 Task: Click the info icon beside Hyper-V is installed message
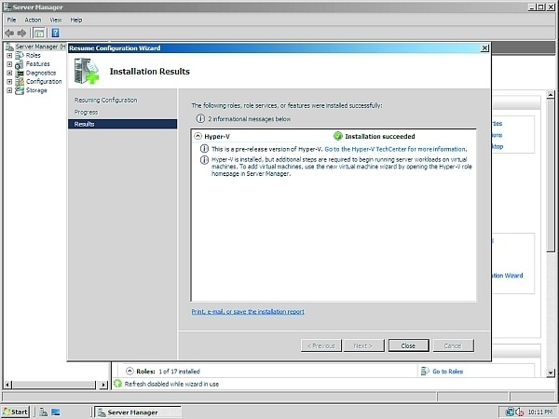tap(204, 160)
